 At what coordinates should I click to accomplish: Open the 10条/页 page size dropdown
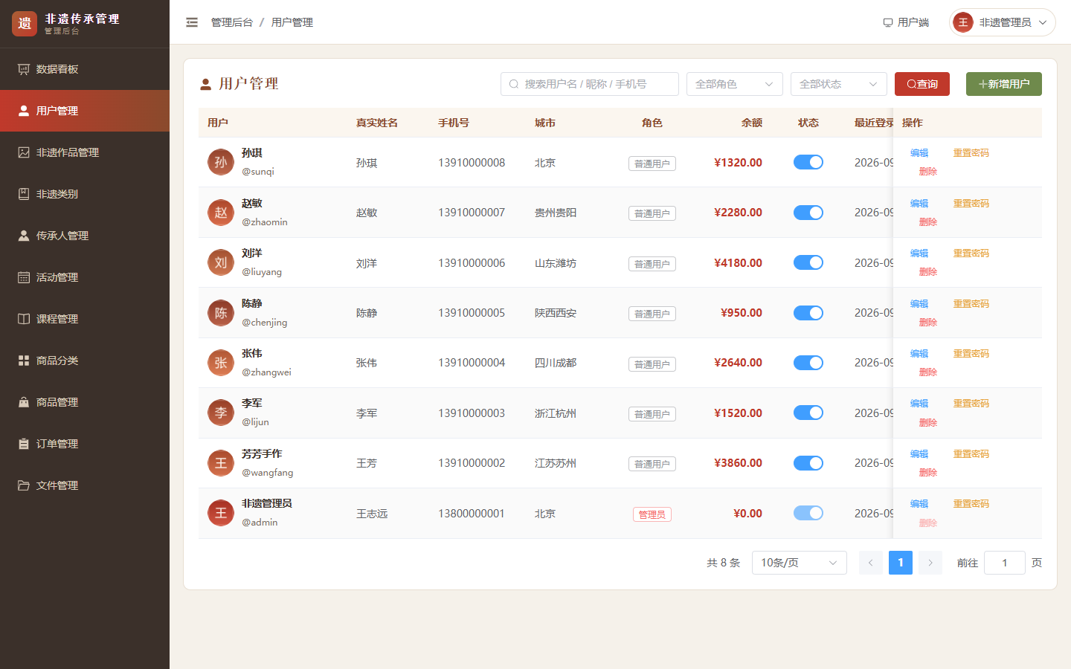[x=800, y=563]
